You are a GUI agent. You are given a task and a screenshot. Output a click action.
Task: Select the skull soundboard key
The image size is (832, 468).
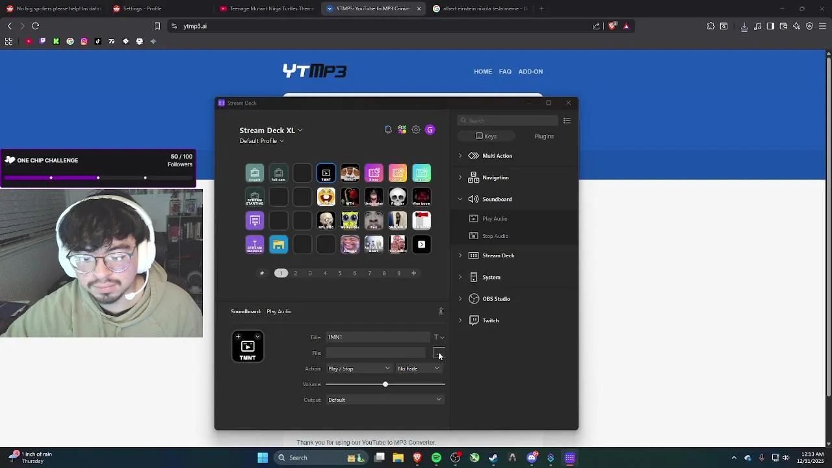click(x=398, y=197)
